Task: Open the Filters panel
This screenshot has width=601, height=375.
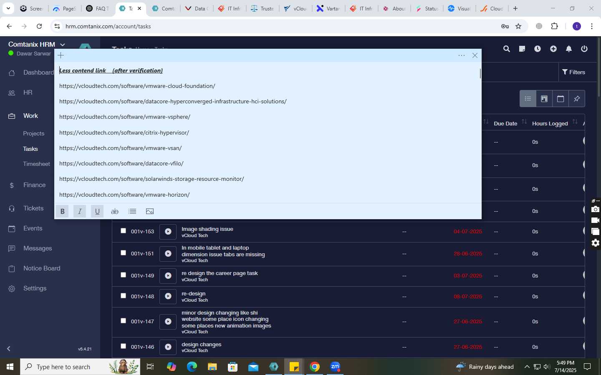Action: pos(573,72)
